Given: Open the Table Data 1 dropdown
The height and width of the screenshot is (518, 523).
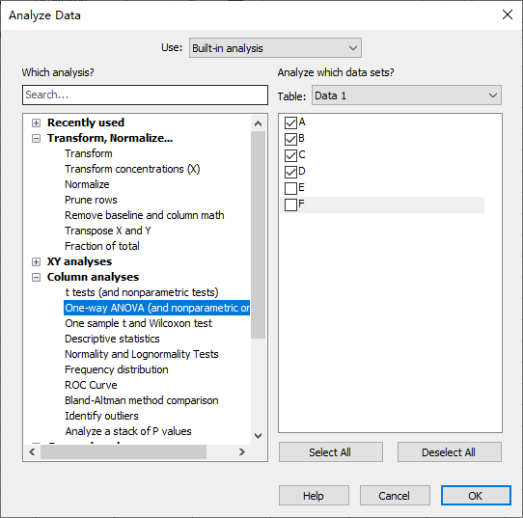Looking at the screenshot, I should pyautogui.click(x=406, y=95).
